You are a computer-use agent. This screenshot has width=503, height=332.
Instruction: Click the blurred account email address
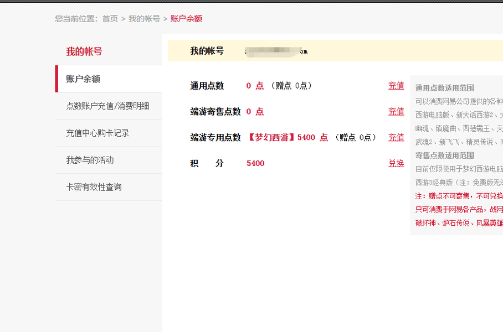[276, 51]
